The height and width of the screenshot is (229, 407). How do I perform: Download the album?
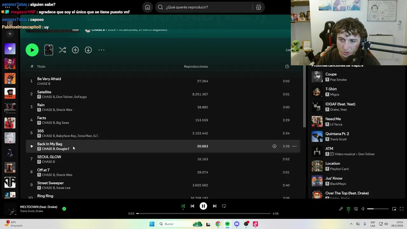(88, 50)
